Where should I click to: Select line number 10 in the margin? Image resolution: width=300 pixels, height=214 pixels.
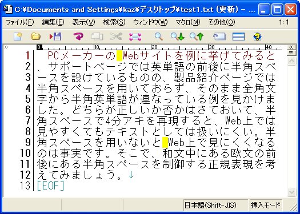[26, 154]
